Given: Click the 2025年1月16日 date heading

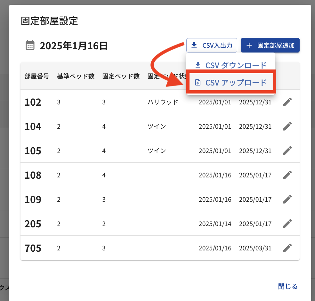Looking at the screenshot, I should (x=74, y=46).
